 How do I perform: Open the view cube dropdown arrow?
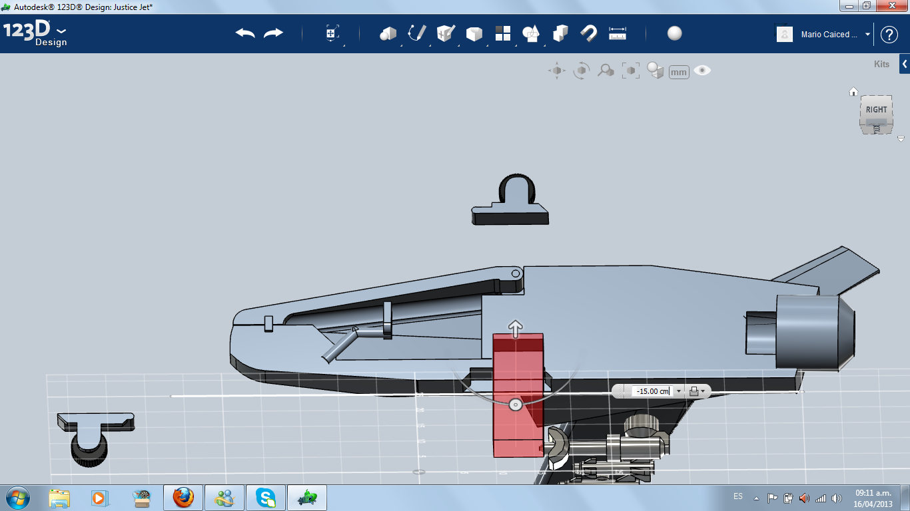pyautogui.click(x=901, y=139)
